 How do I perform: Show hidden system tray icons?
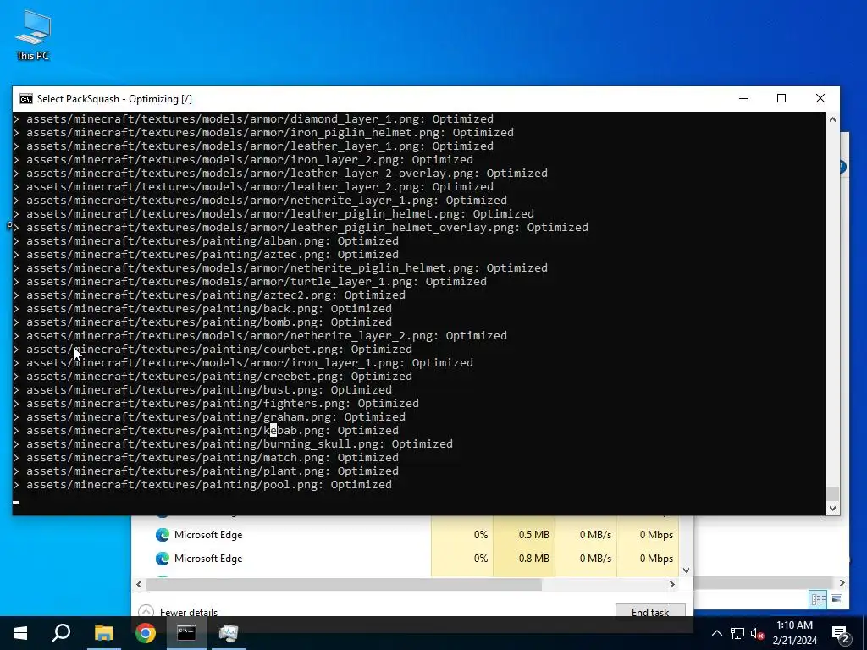coord(716,633)
